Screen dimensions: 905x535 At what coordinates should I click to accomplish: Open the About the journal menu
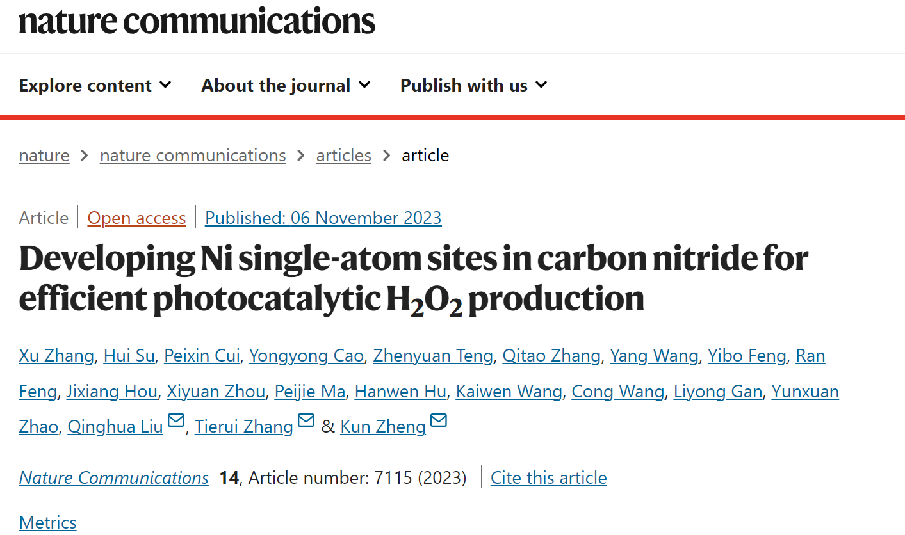pyautogui.click(x=286, y=85)
